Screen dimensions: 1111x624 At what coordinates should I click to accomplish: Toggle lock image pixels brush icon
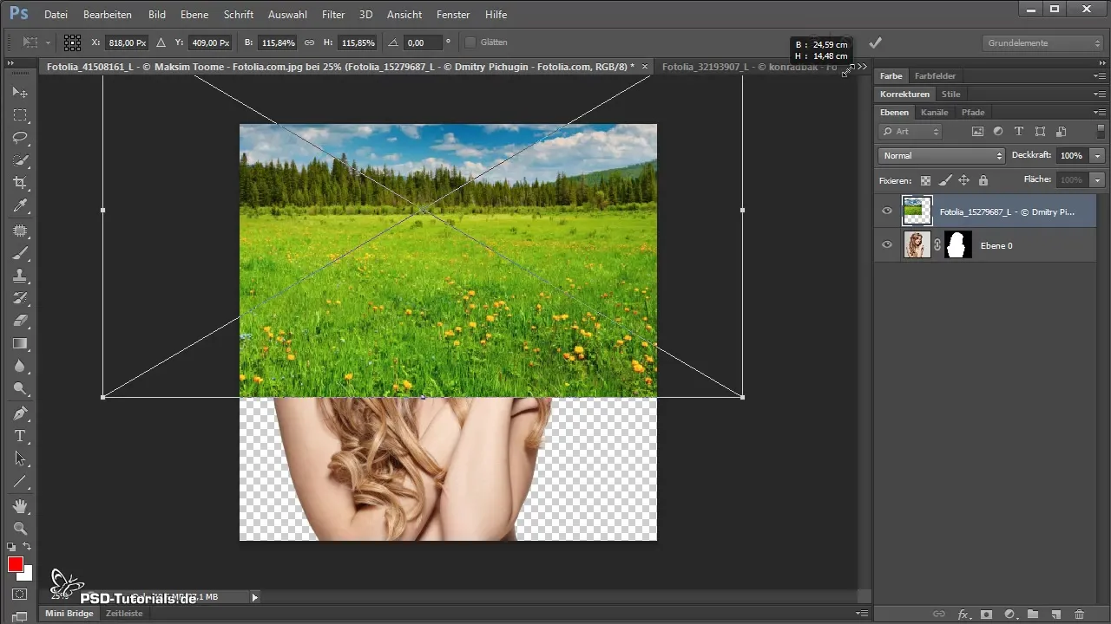coord(944,180)
